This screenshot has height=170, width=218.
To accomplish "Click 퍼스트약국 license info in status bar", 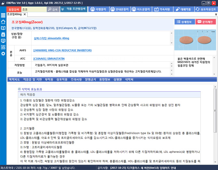I will click(x=38, y=168).
